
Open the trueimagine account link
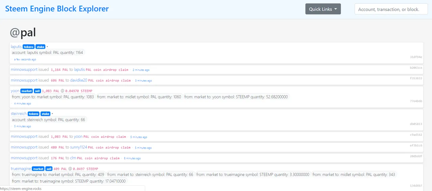(21, 168)
